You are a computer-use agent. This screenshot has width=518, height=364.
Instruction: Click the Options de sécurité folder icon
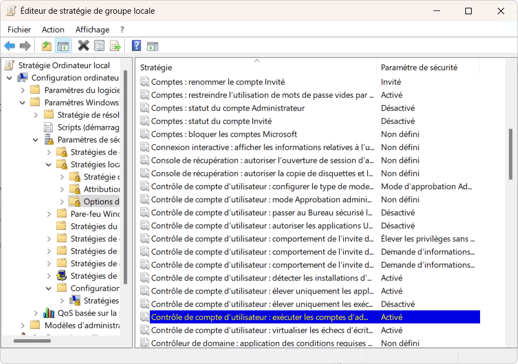pyautogui.click(x=75, y=201)
